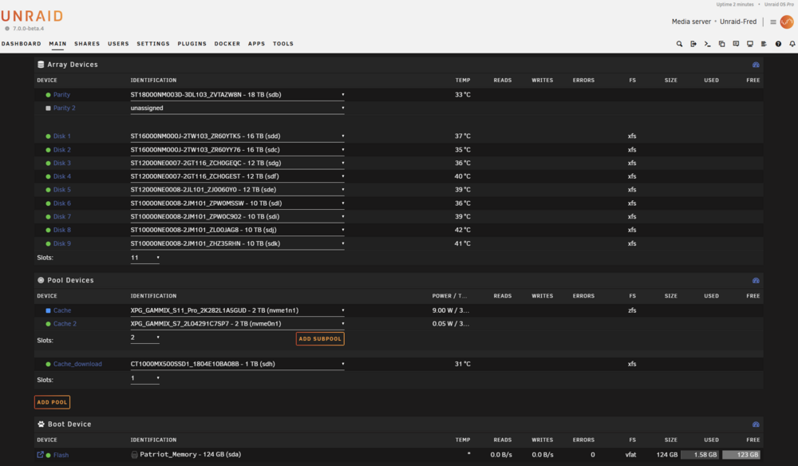This screenshot has height=466, width=798.
Task: Toggle Array Devices view icon
Action: 756,65
